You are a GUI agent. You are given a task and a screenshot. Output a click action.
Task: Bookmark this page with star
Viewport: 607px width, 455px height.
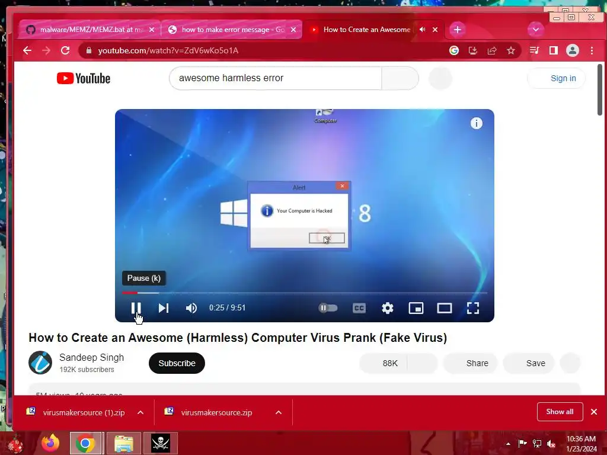pos(511,51)
